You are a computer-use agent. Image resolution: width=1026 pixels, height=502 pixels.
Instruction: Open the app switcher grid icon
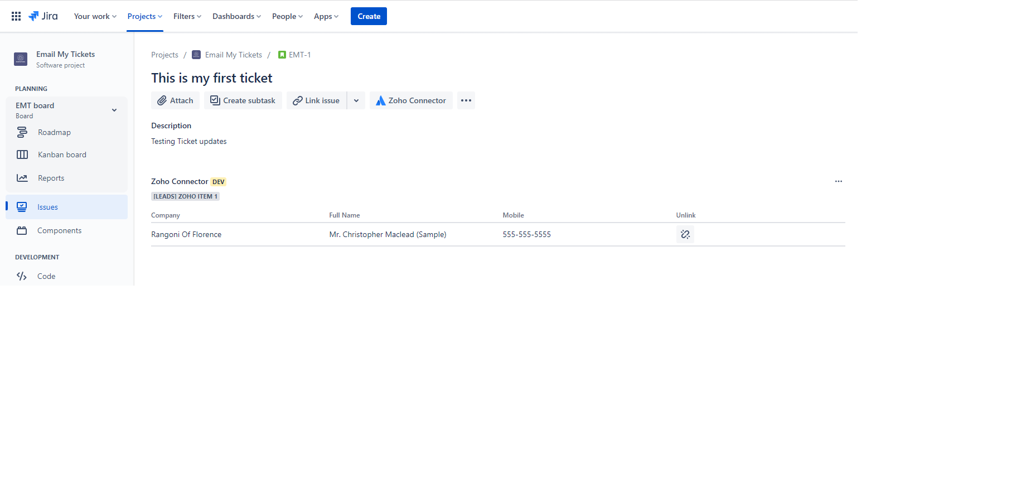[16, 16]
